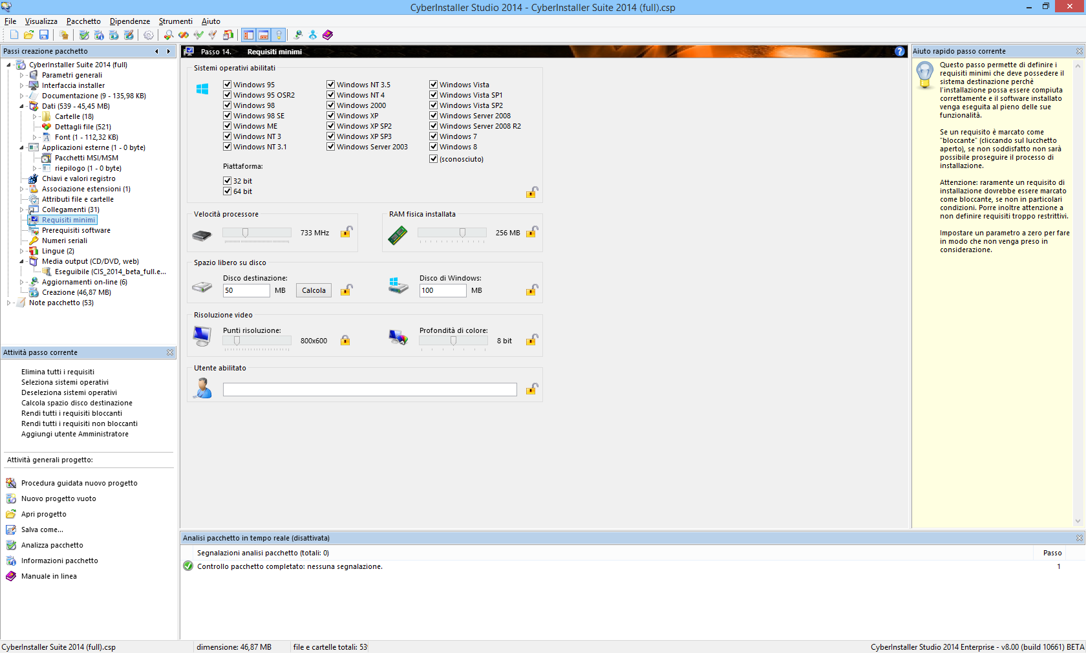Toggle the lock for RAM requirement
The width and height of the screenshot is (1086, 653).
(x=532, y=231)
